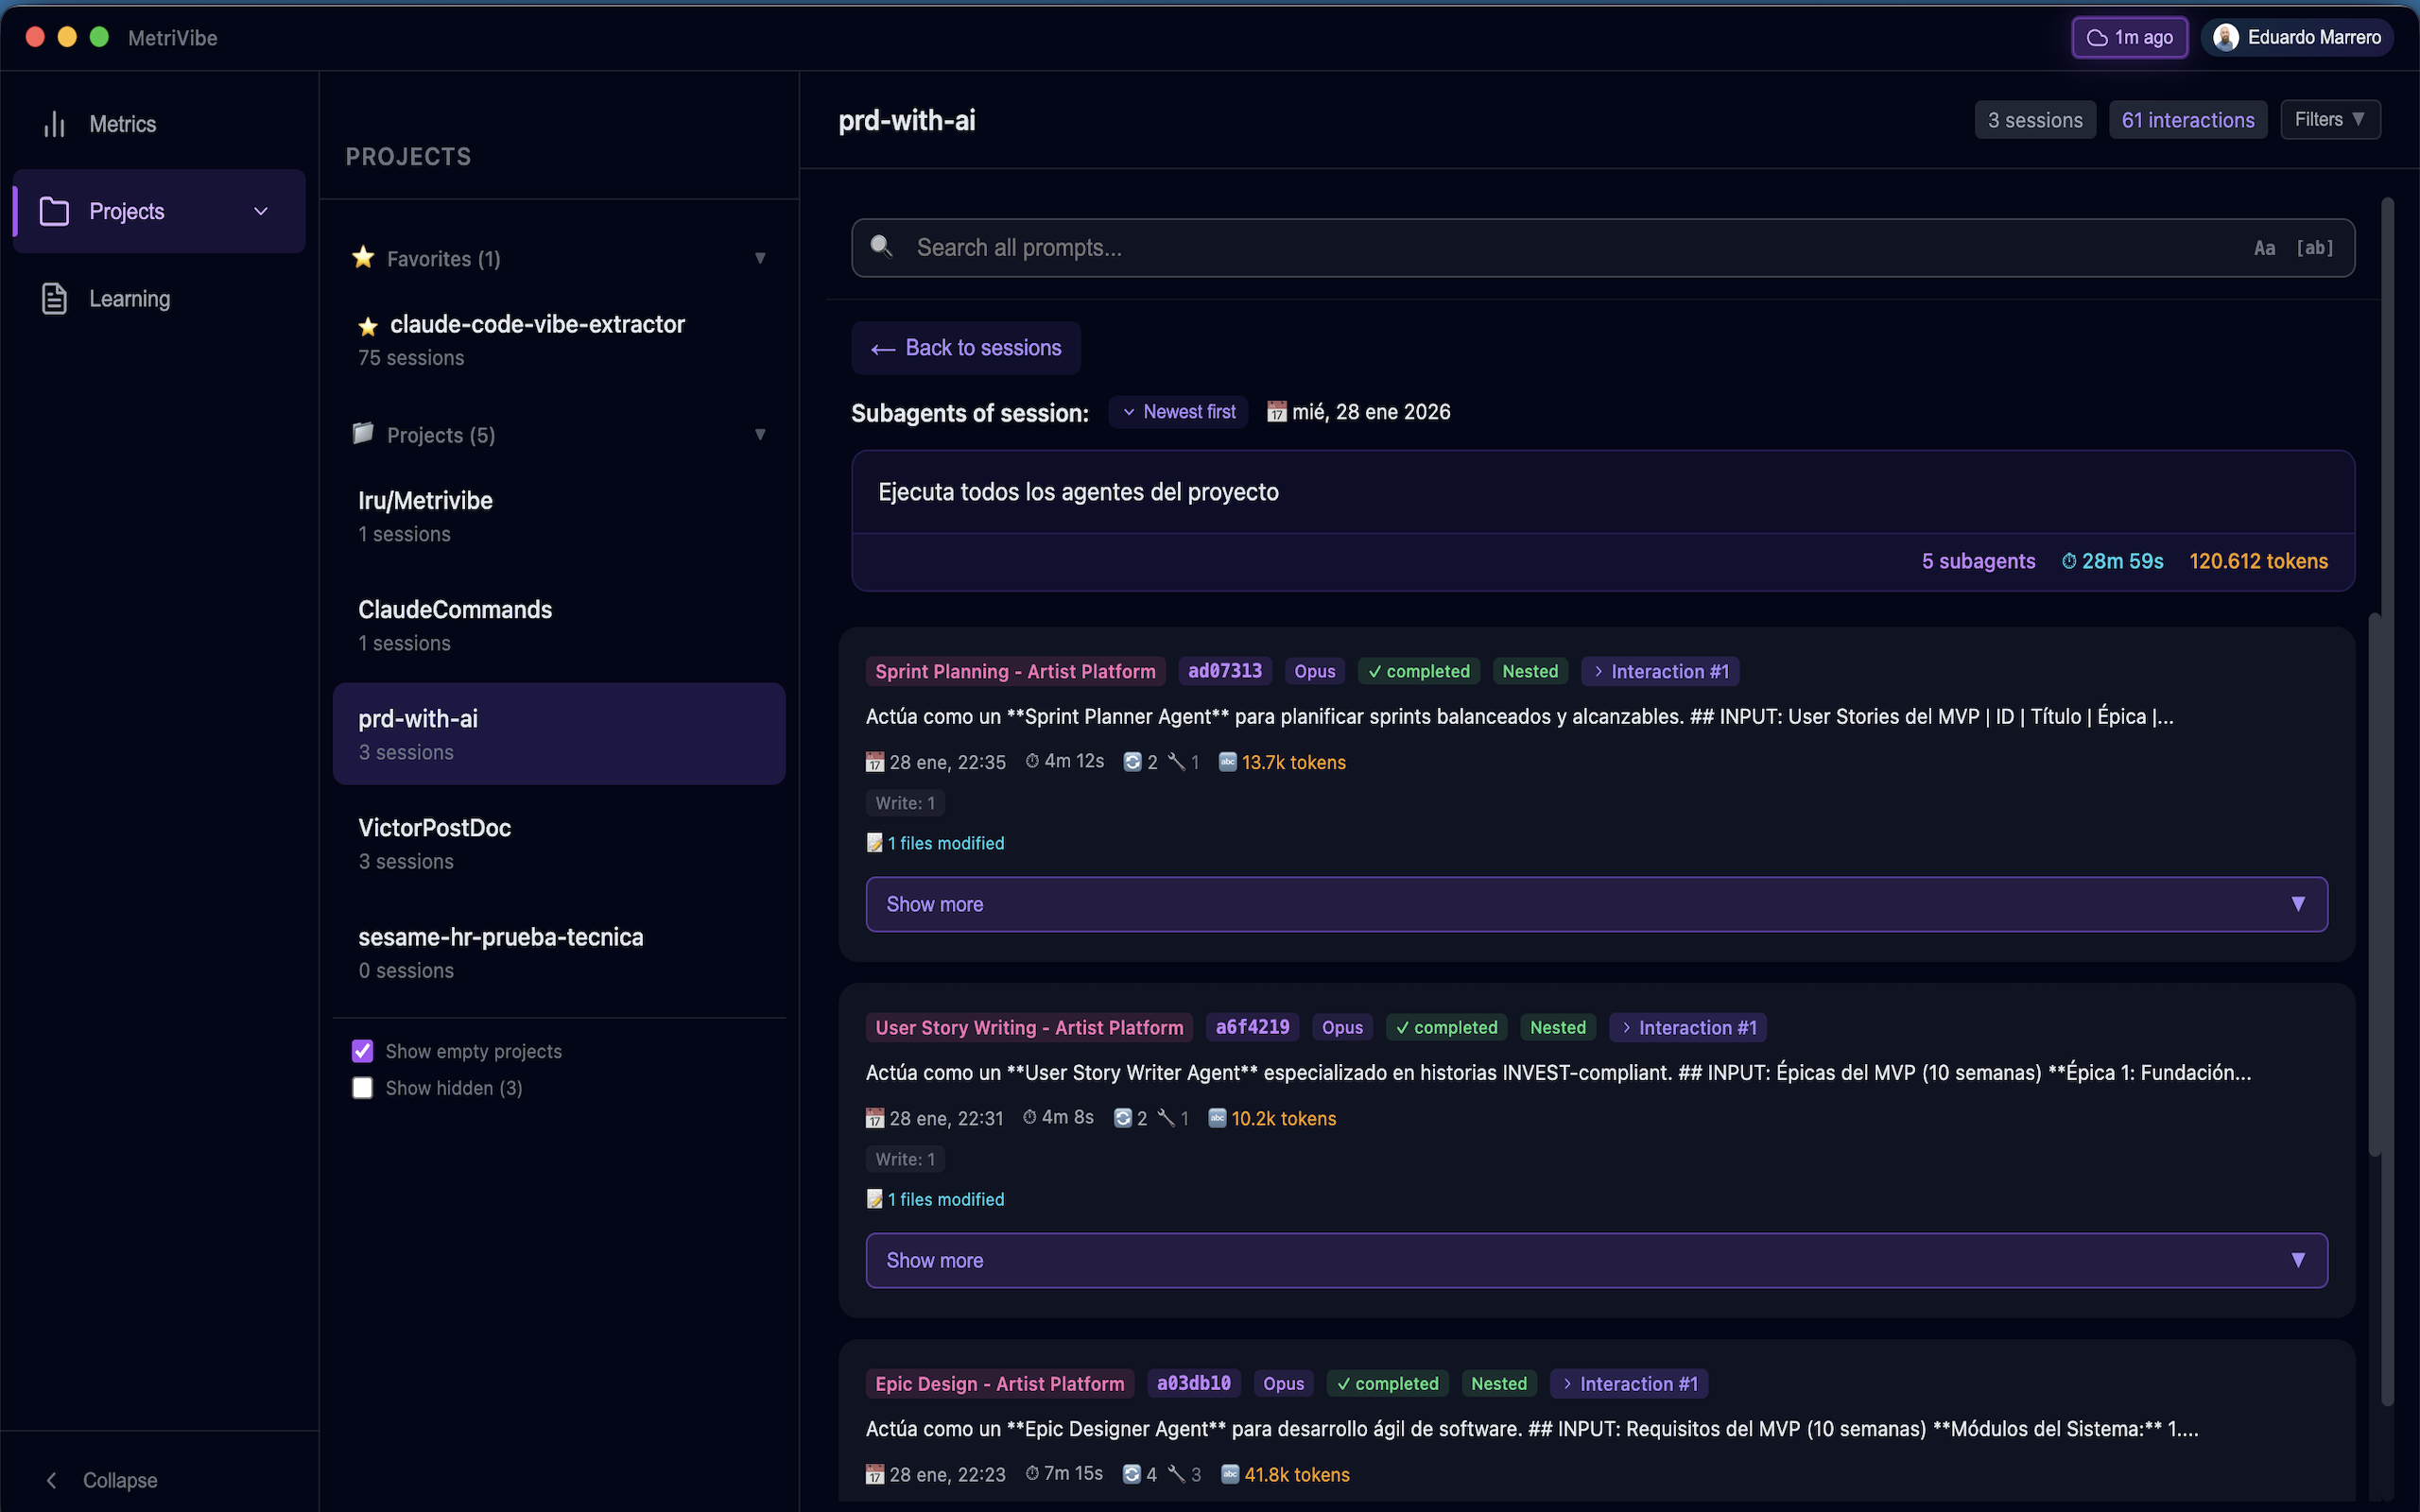Open the Filters menu

coord(2330,119)
